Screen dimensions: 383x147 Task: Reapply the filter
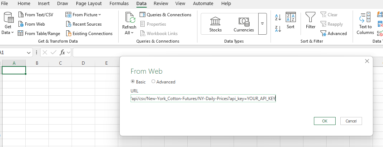click(331, 24)
